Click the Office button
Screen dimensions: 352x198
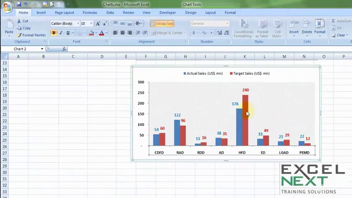coord(7,7)
